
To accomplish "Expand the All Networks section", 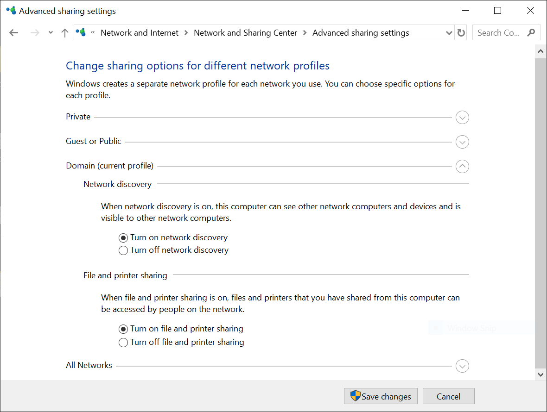I will coord(462,366).
